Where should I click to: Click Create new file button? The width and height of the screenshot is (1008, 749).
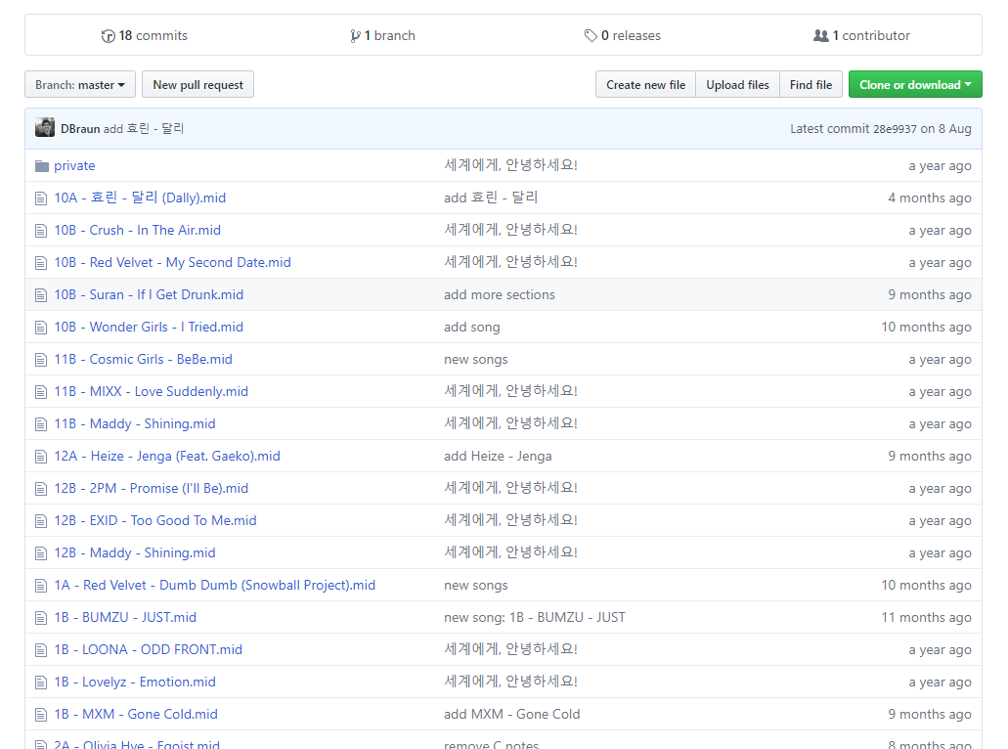point(645,84)
